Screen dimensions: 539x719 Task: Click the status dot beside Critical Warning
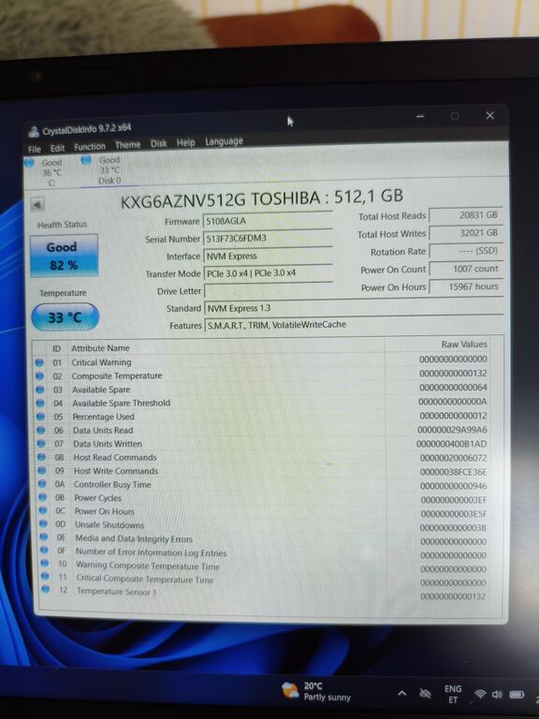tap(39, 362)
